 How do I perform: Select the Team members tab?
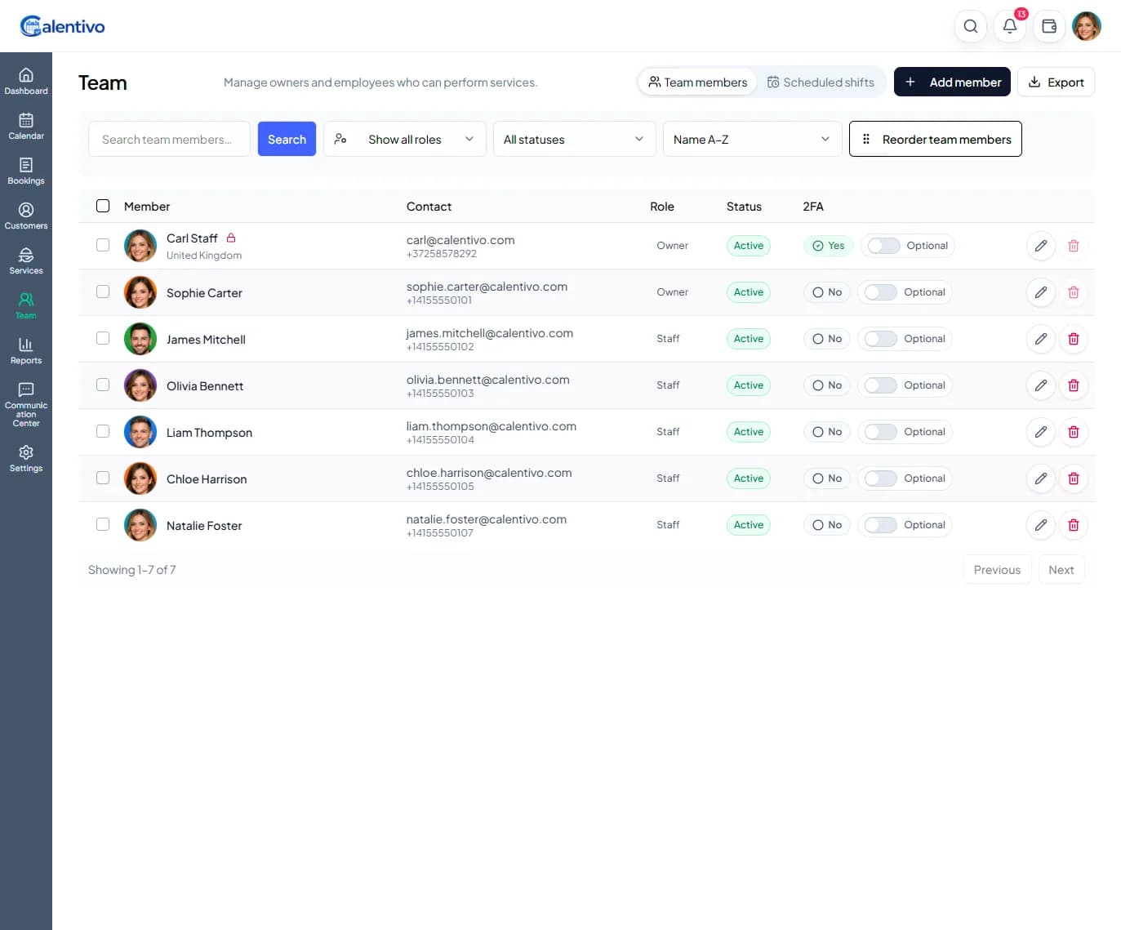tap(697, 82)
